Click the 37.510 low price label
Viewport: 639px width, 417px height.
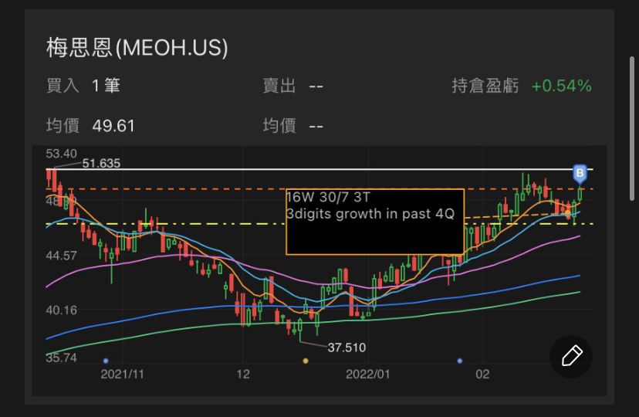click(347, 347)
